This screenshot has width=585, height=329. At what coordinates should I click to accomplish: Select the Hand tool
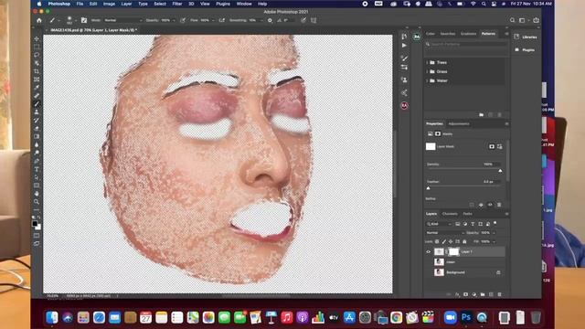coord(37,194)
